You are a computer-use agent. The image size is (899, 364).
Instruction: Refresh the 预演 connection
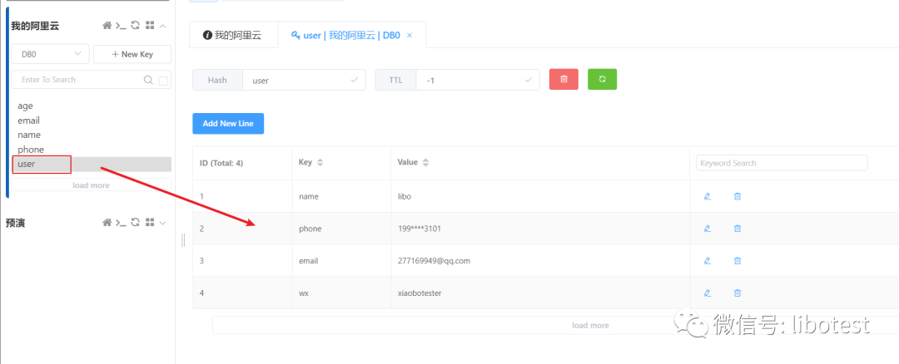136,223
